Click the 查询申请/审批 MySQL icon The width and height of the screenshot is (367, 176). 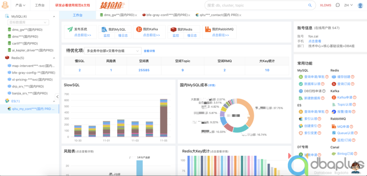pyautogui.click(x=301, y=77)
